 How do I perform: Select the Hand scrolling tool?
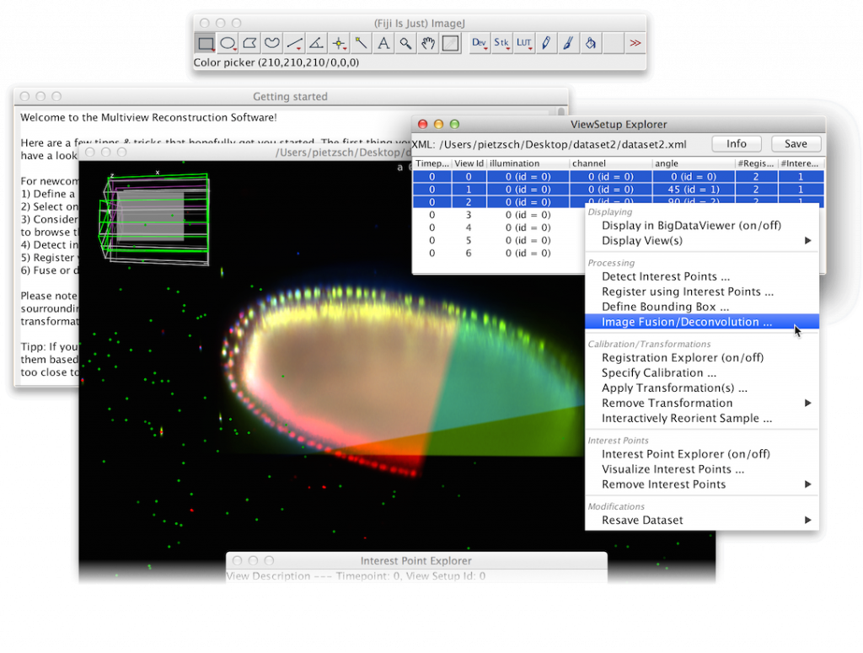click(427, 43)
